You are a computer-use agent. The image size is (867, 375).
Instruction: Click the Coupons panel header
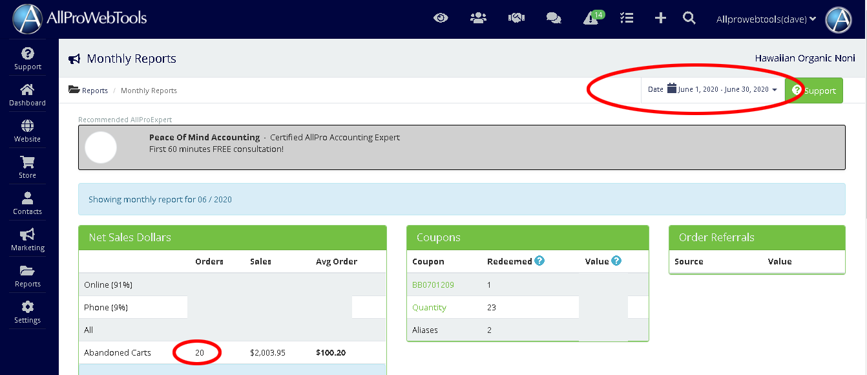click(527, 238)
